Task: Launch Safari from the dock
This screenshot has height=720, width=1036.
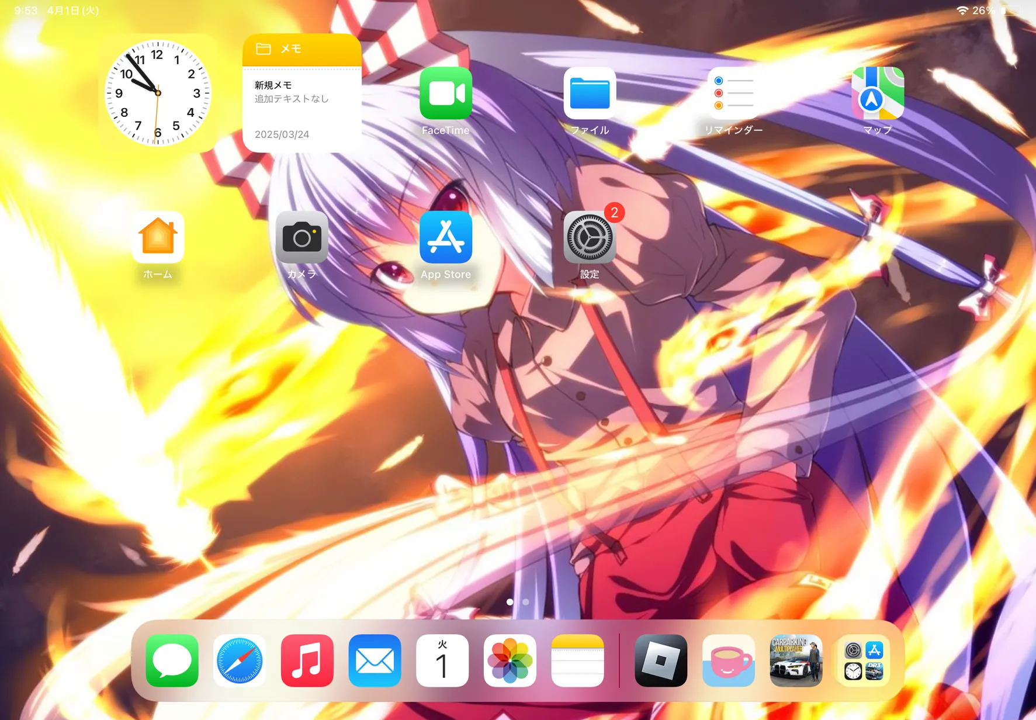Action: coord(240,660)
